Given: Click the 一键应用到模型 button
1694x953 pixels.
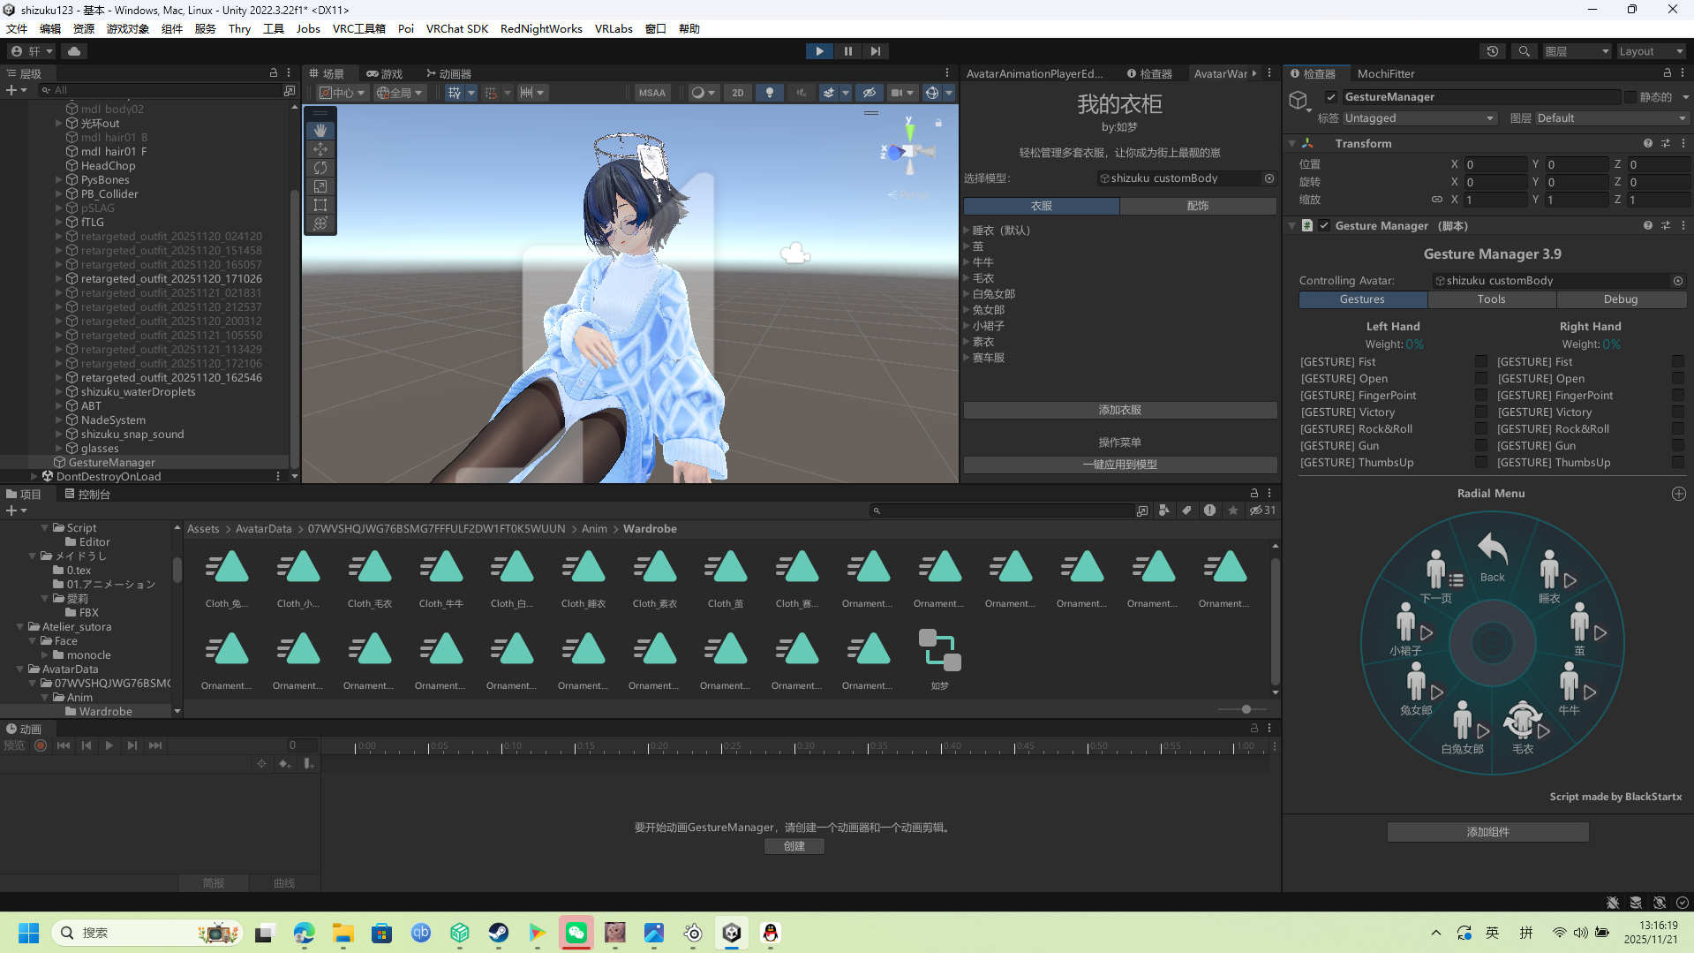Looking at the screenshot, I should pos(1119,465).
